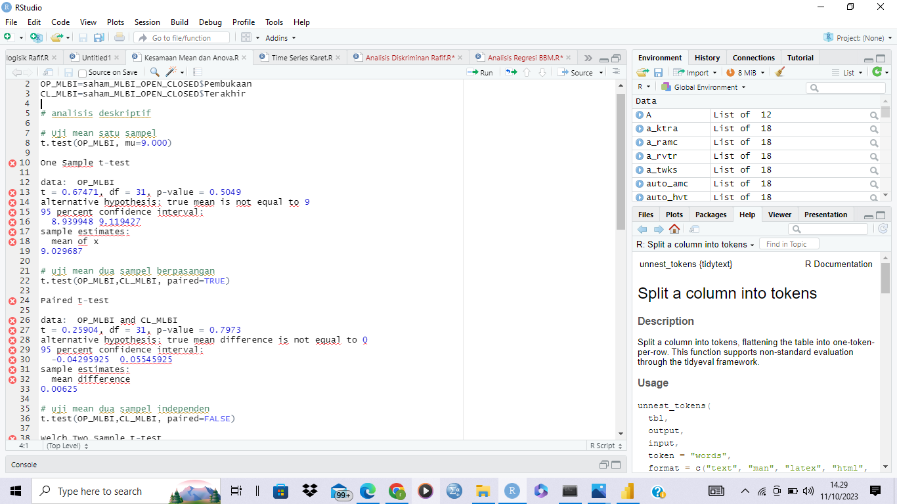Click the error marker on line 10
Image resolution: width=897 pixels, height=504 pixels.
[12, 163]
